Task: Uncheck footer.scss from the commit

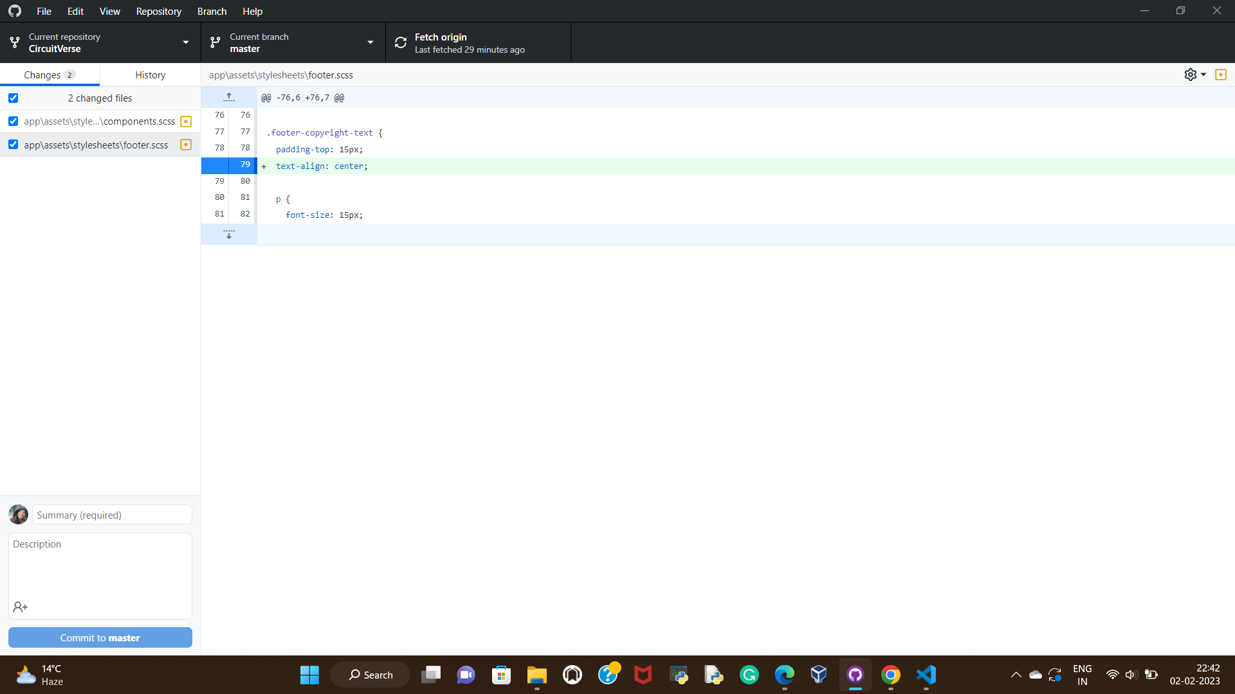Action: [x=13, y=145]
